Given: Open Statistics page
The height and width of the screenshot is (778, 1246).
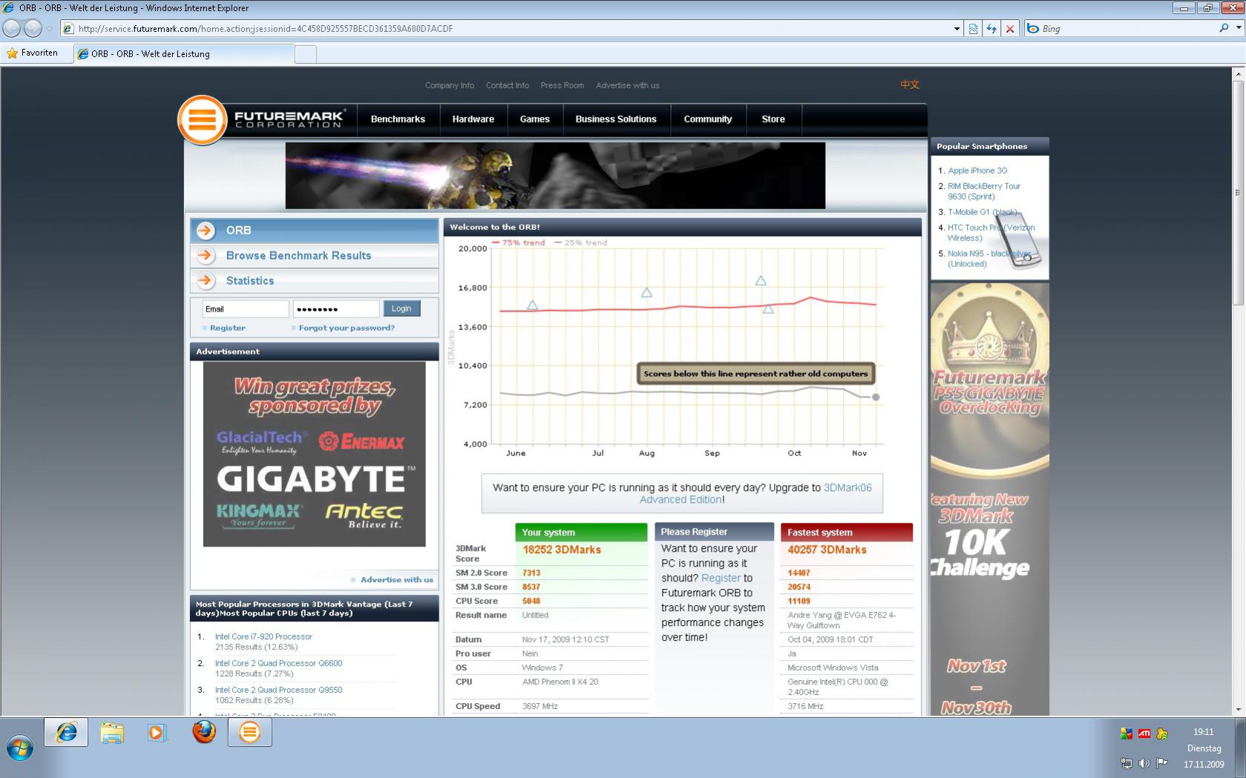Looking at the screenshot, I should 250,281.
